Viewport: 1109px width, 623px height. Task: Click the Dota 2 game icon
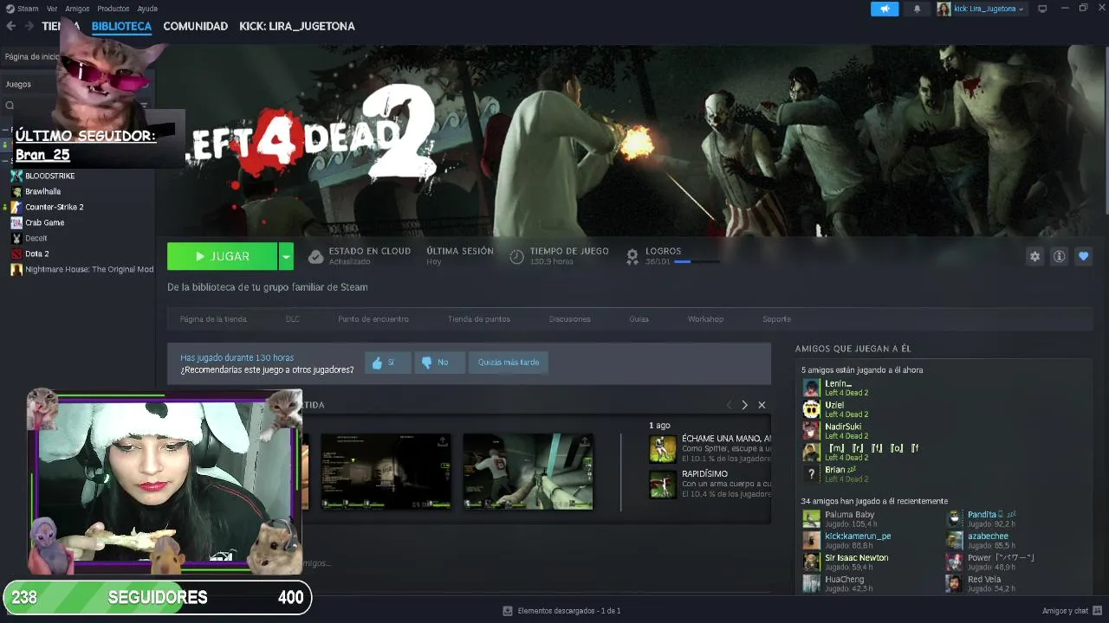click(x=16, y=254)
